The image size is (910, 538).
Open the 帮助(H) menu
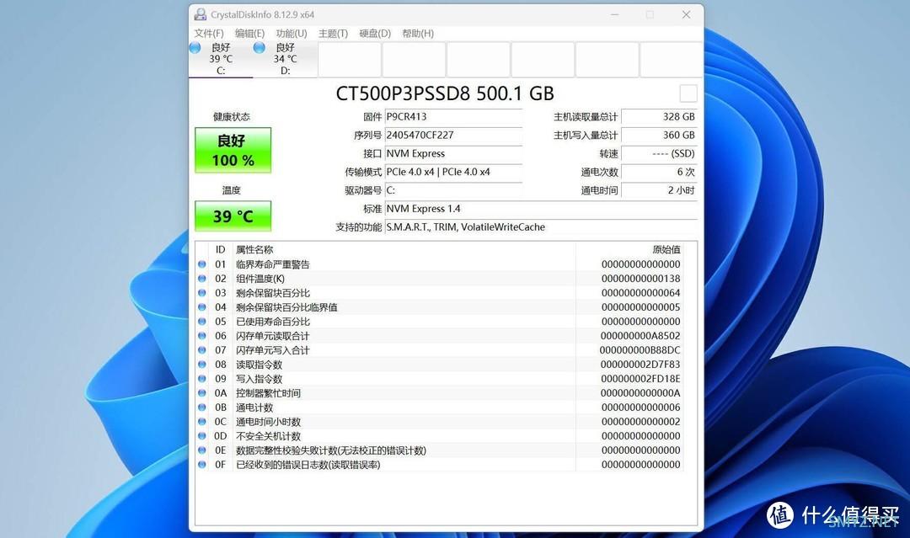coord(418,34)
